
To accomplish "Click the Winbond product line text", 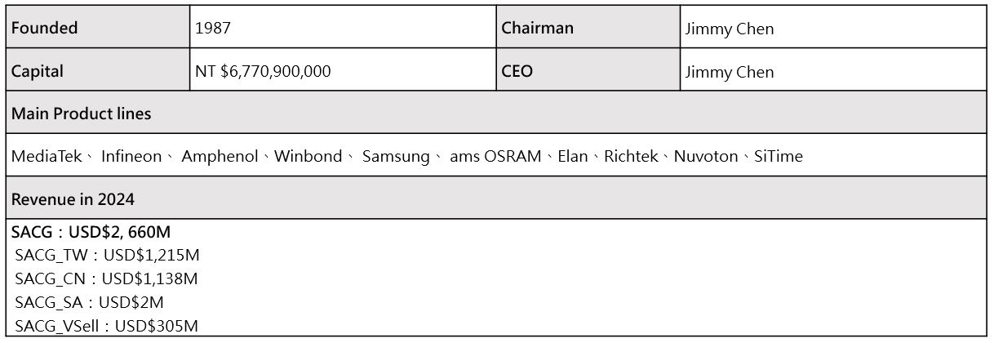I will tap(308, 156).
